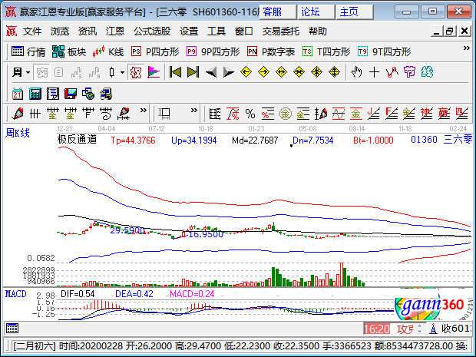This screenshot has width=476, height=357.
Task: Open the 江恩 menu
Action: click(x=115, y=31)
